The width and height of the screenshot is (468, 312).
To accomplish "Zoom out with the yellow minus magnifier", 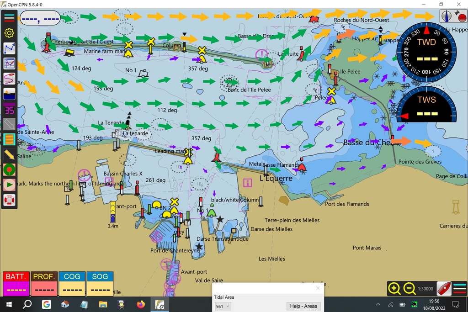I will coord(409,289).
